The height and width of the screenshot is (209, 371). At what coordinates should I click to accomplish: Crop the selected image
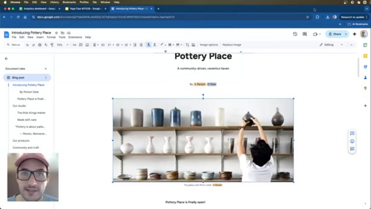click(187, 45)
